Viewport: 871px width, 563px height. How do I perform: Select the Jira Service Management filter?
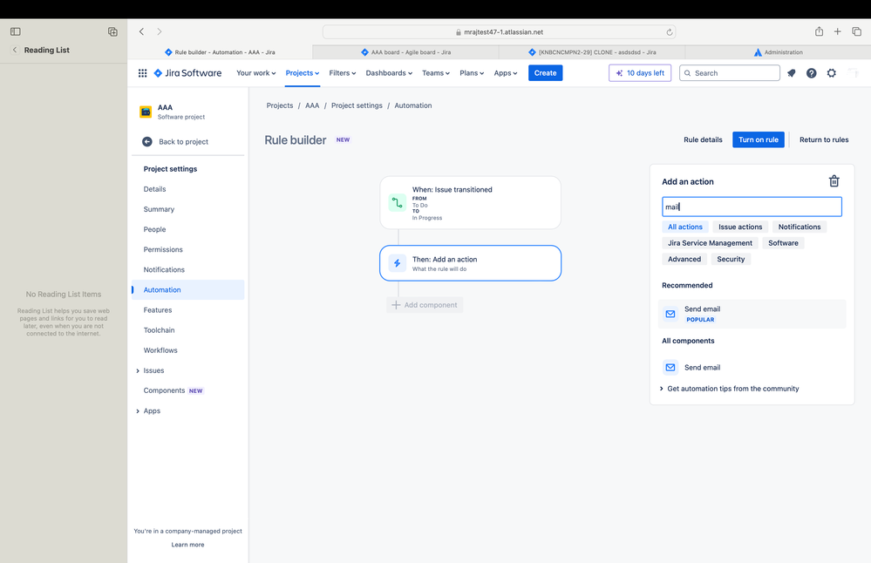(710, 243)
